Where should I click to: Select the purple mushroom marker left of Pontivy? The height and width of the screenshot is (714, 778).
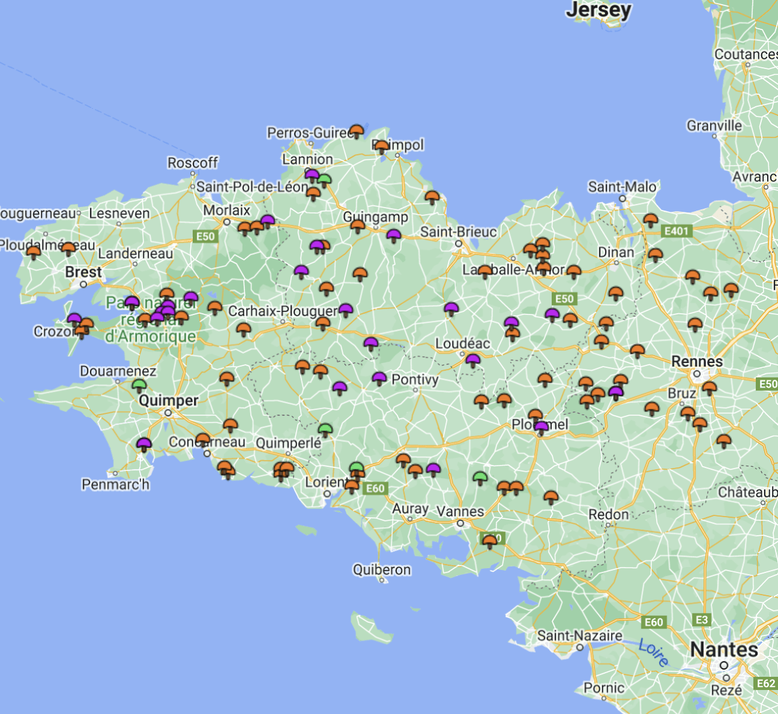379,379
